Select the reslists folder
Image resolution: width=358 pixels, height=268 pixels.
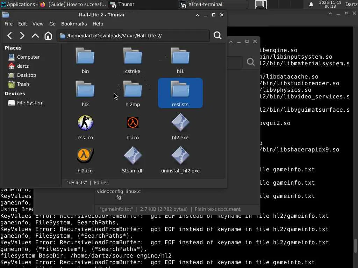click(180, 93)
